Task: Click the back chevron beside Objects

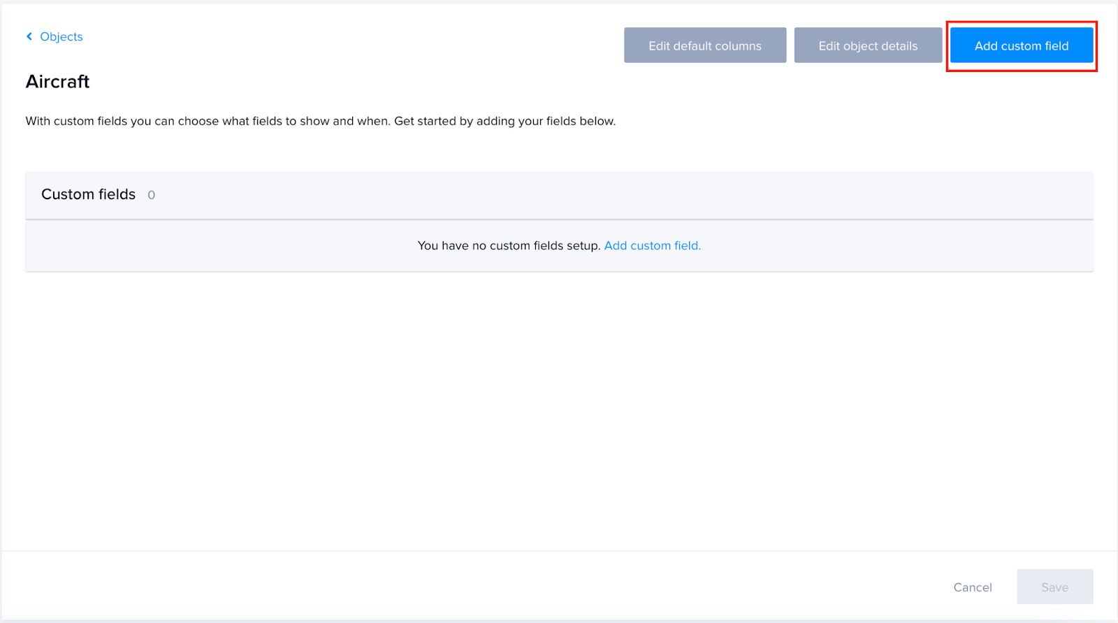Action: (x=29, y=36)
